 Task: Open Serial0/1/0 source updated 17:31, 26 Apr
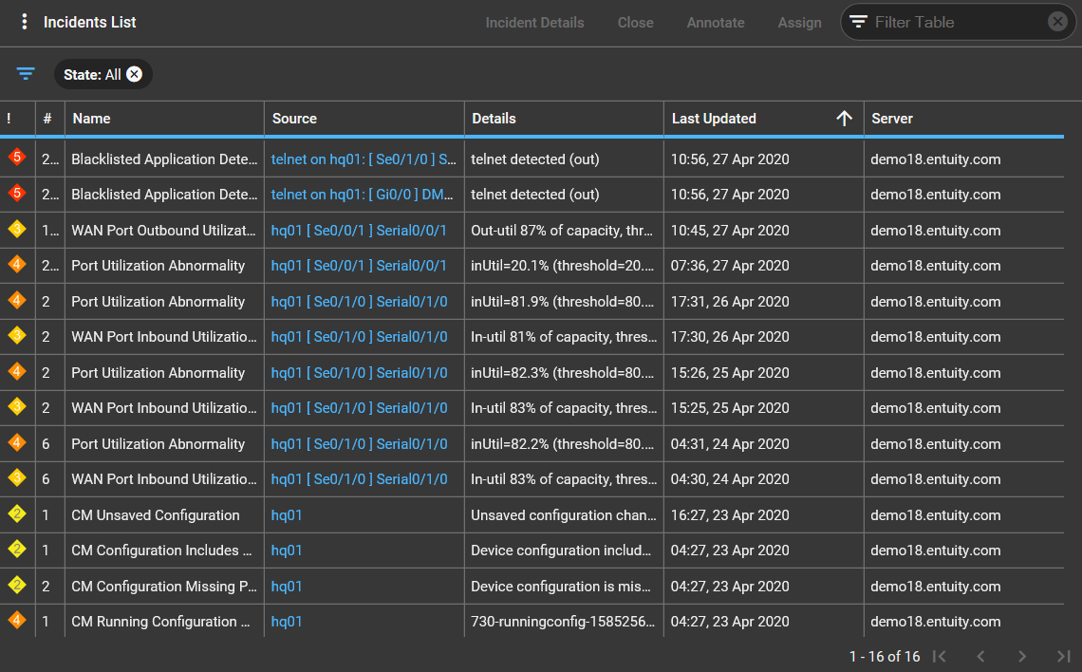tap(359, 302)
